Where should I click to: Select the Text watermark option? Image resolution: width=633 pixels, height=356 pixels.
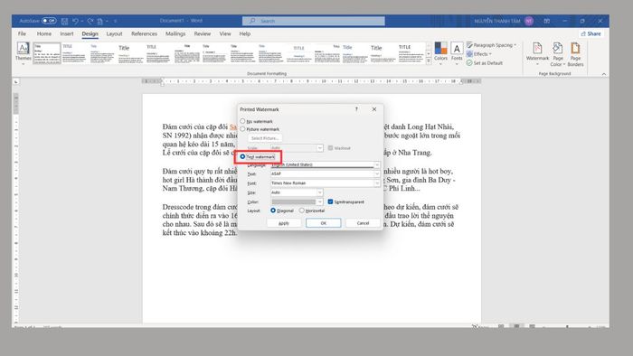(x=257, y=156)
